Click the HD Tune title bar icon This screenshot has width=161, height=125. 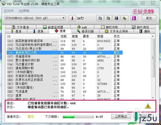[4, 4]
